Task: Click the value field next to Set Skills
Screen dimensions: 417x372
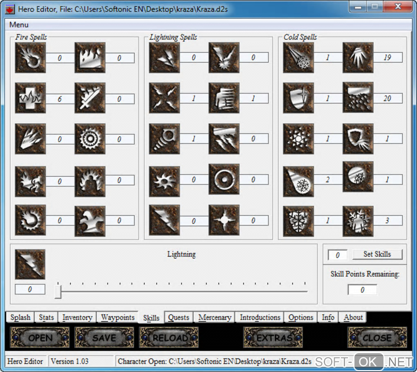Action: [x=337, y=255]
